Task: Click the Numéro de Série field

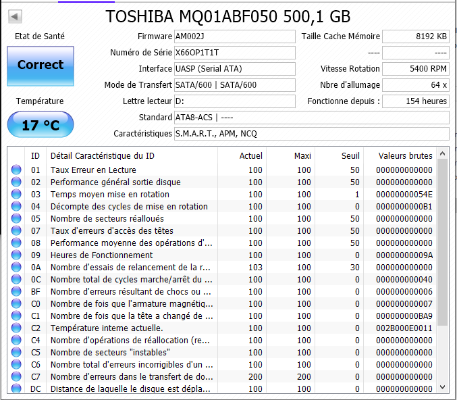Action: pos(234,53)
